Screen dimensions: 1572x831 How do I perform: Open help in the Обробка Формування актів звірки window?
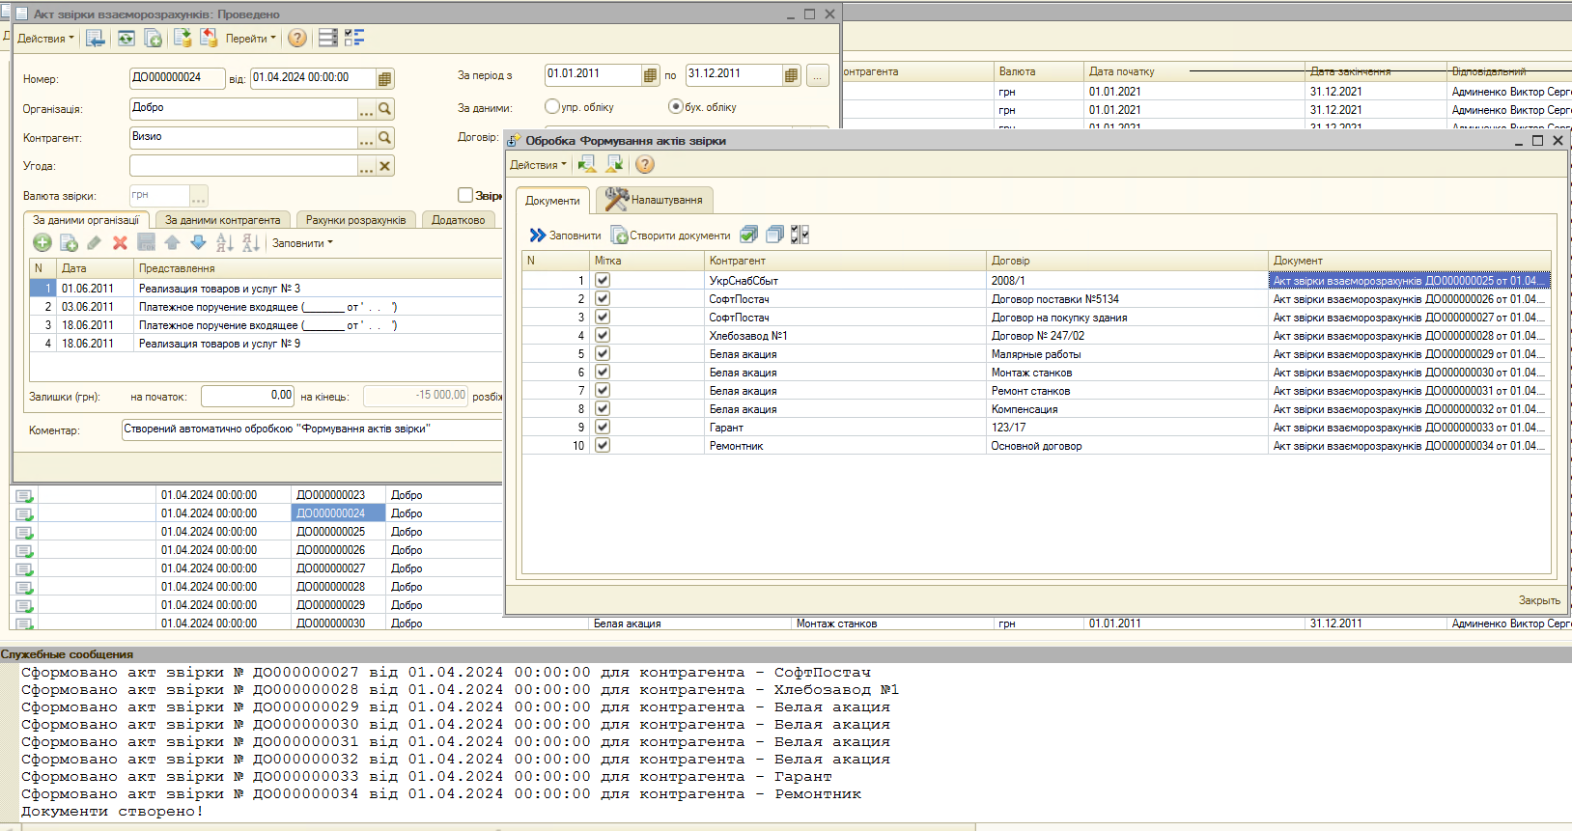[645, 165]
